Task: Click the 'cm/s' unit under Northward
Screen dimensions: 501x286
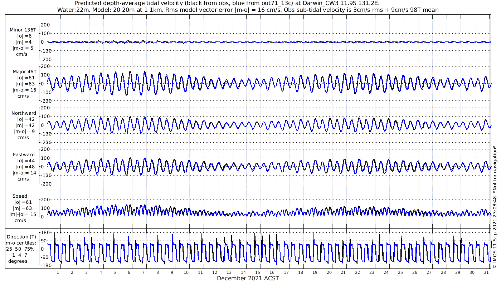Action: point(23,137)
